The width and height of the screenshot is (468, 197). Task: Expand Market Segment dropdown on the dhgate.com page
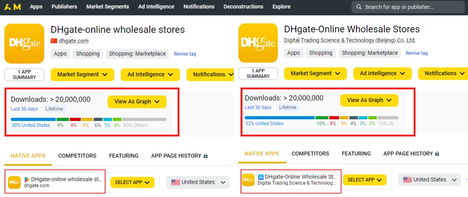[82, 75]
